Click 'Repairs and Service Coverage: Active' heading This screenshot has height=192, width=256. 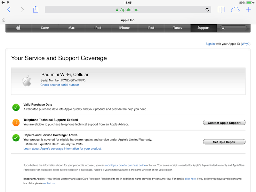[x=51, y=135]
